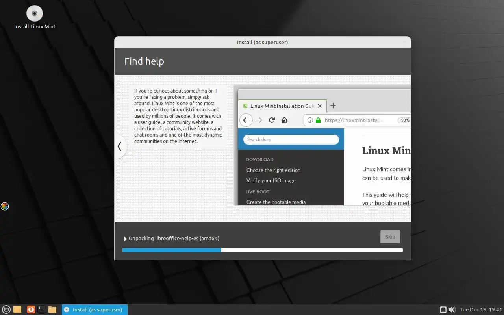Screen dimensions: 504x315
Task: Click the Skip button in the installer
Action: coord(390,237)
